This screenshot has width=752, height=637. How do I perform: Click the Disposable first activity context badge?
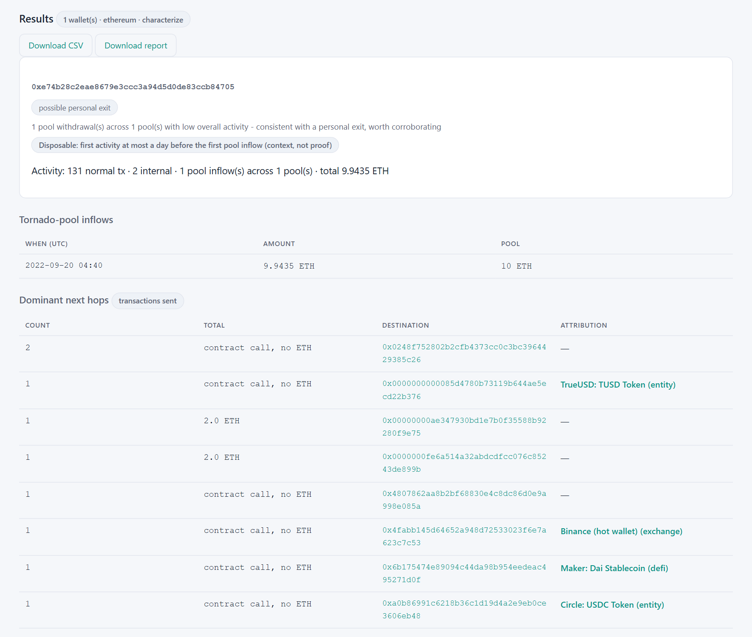(x=185, y=145)
